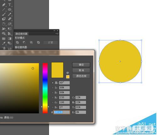
Task: Collapse the Pathfinder panel with double arrows
Action: pos(54,31)
